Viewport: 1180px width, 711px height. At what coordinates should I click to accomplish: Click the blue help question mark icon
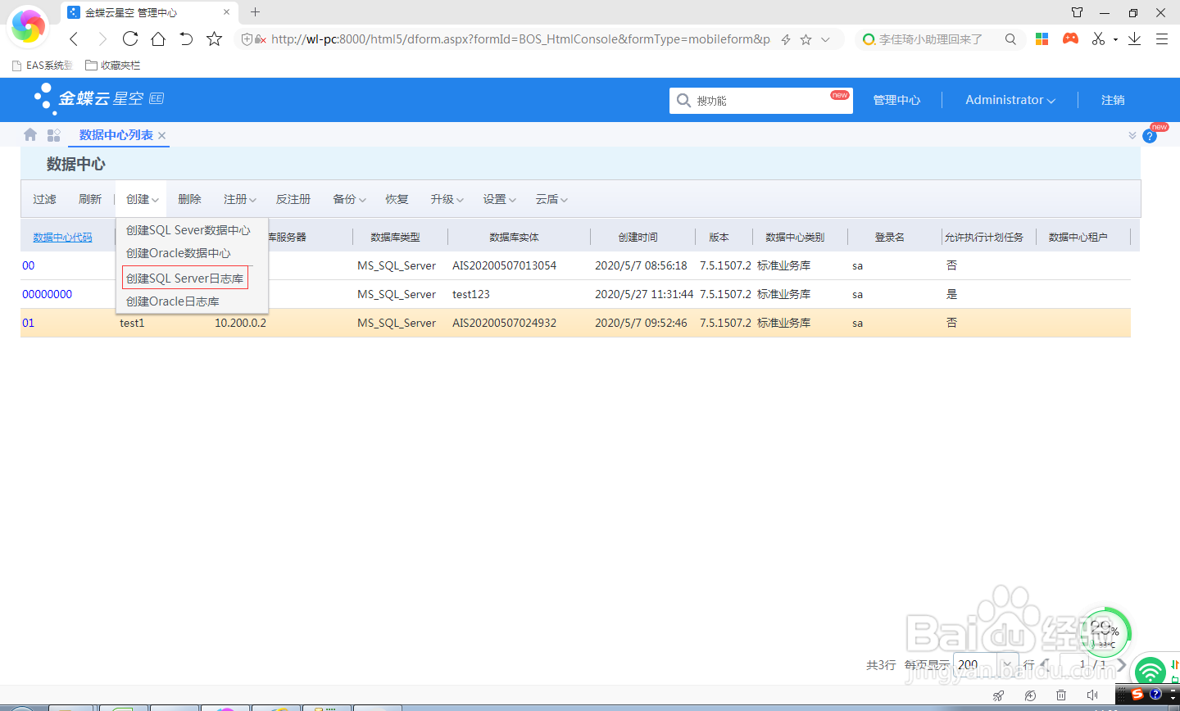tap(1149, 136)
